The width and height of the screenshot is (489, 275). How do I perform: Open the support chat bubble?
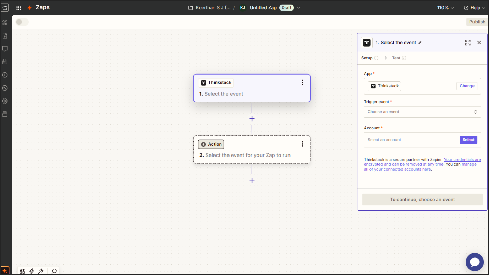pyautogui.click(x=475, y=262)
